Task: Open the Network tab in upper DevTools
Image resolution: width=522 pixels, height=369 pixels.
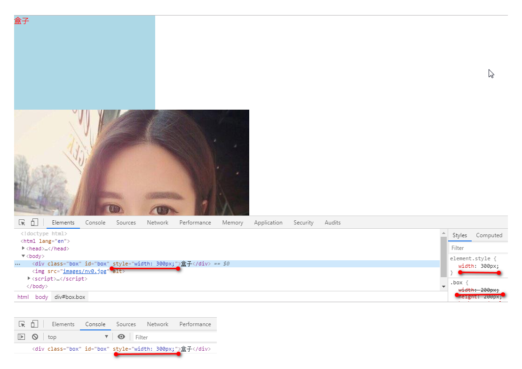Action: coord(158,223)
